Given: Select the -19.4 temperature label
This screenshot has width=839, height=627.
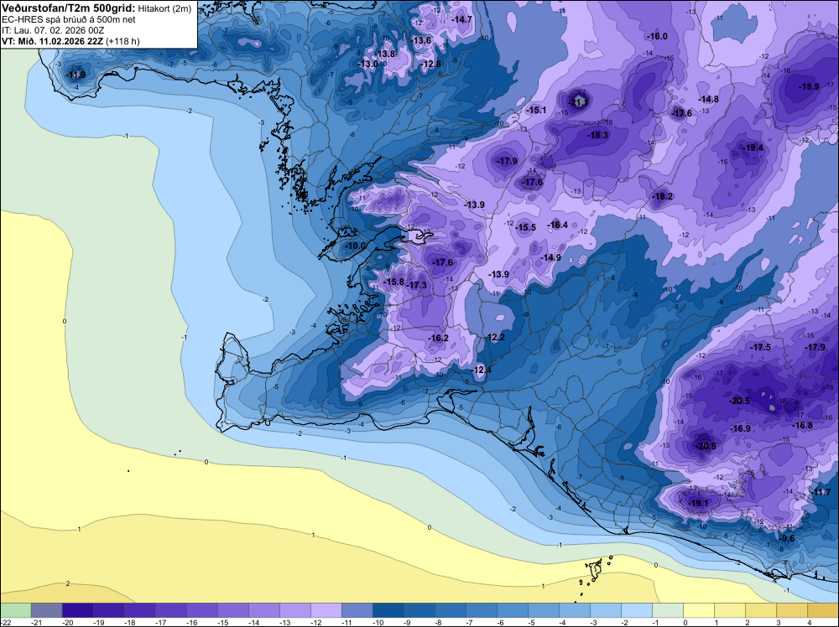Looking at the screenshot, I should 753,148.
